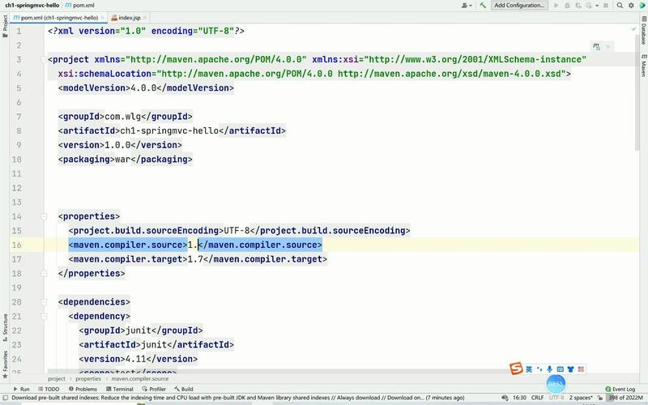Toggle file read-only lock icon

pyautogui.click(x=600, y=398)
